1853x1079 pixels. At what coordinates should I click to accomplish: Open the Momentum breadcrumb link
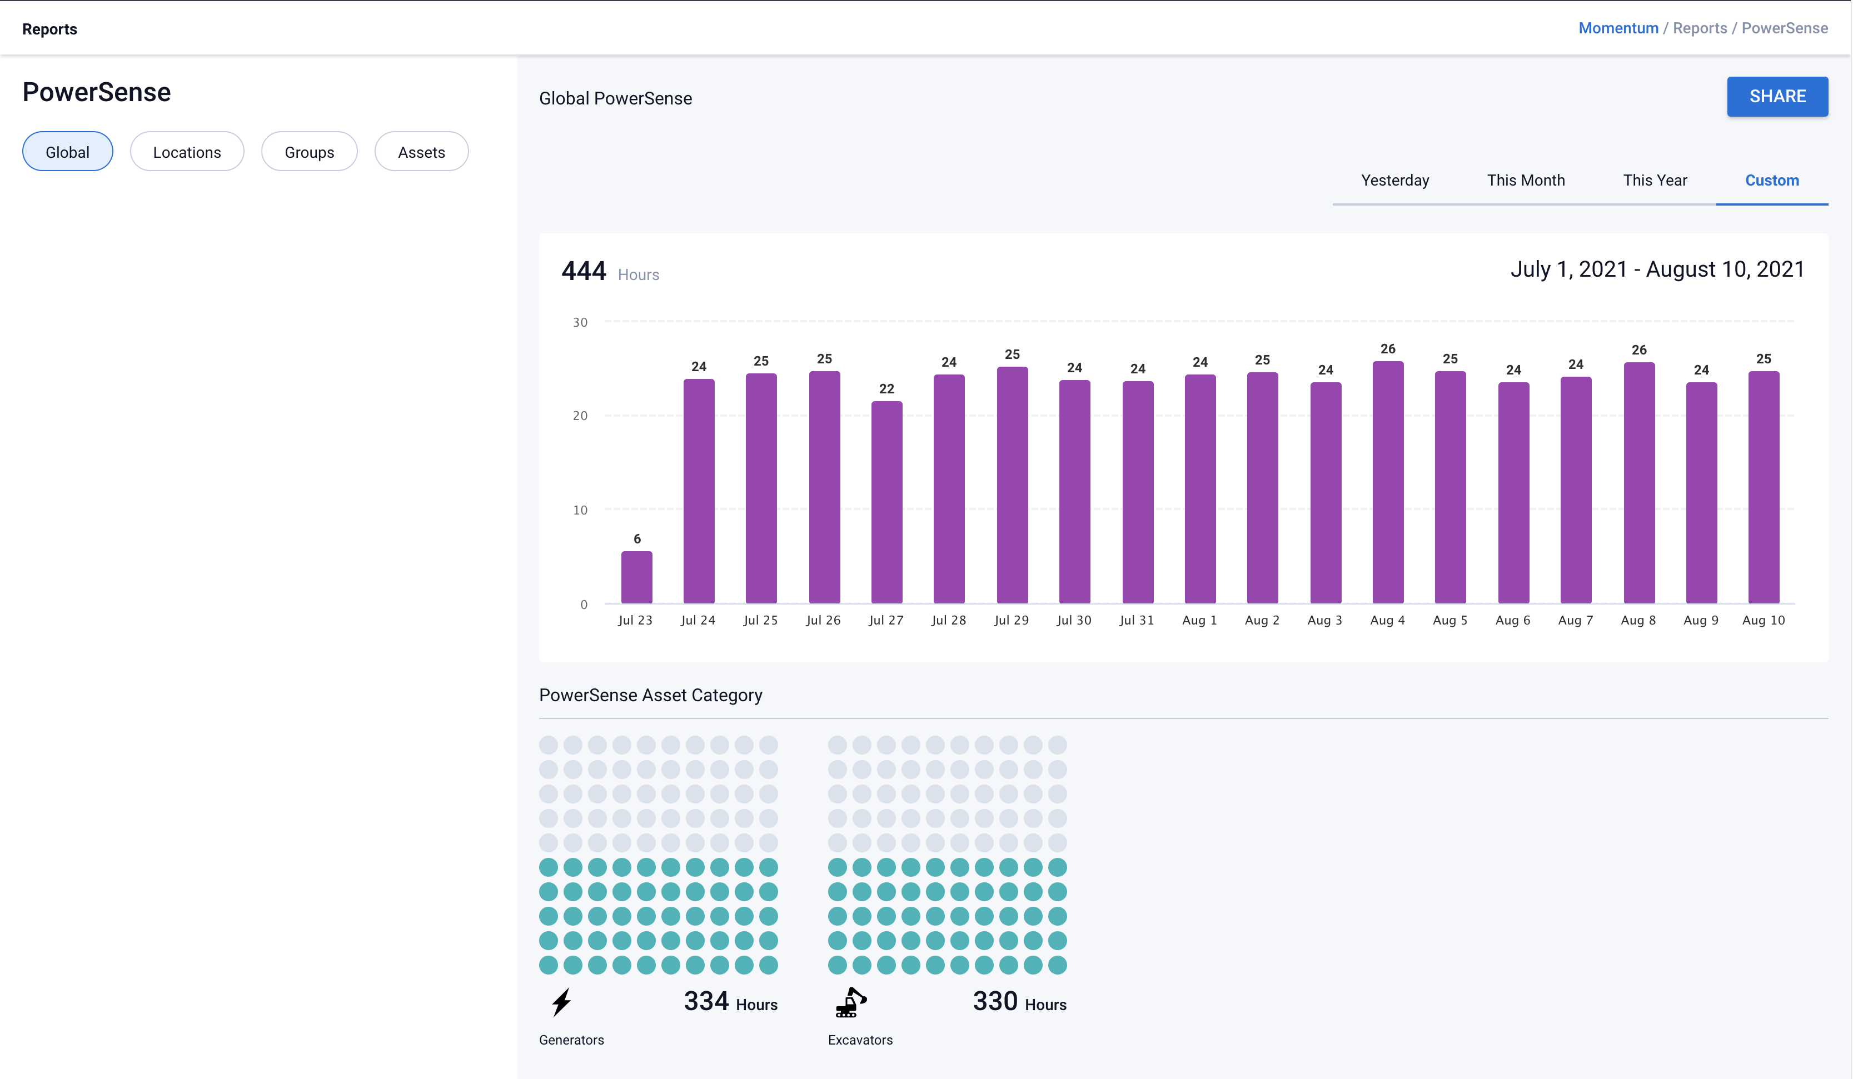pyautogui.click(x=1618, y=28)
